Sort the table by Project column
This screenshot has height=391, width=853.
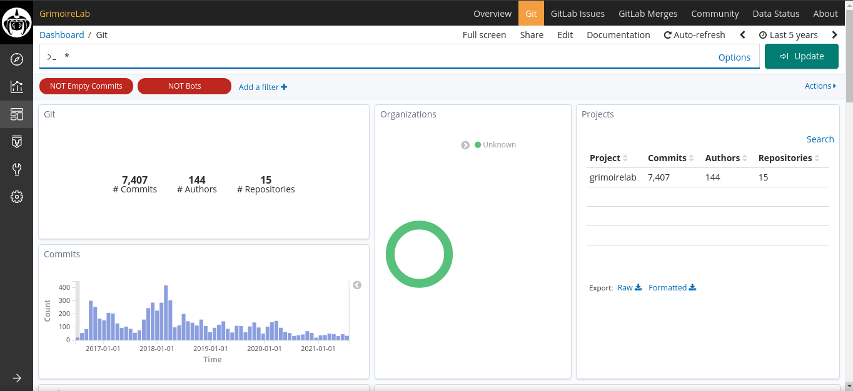[x=608, y=158]
